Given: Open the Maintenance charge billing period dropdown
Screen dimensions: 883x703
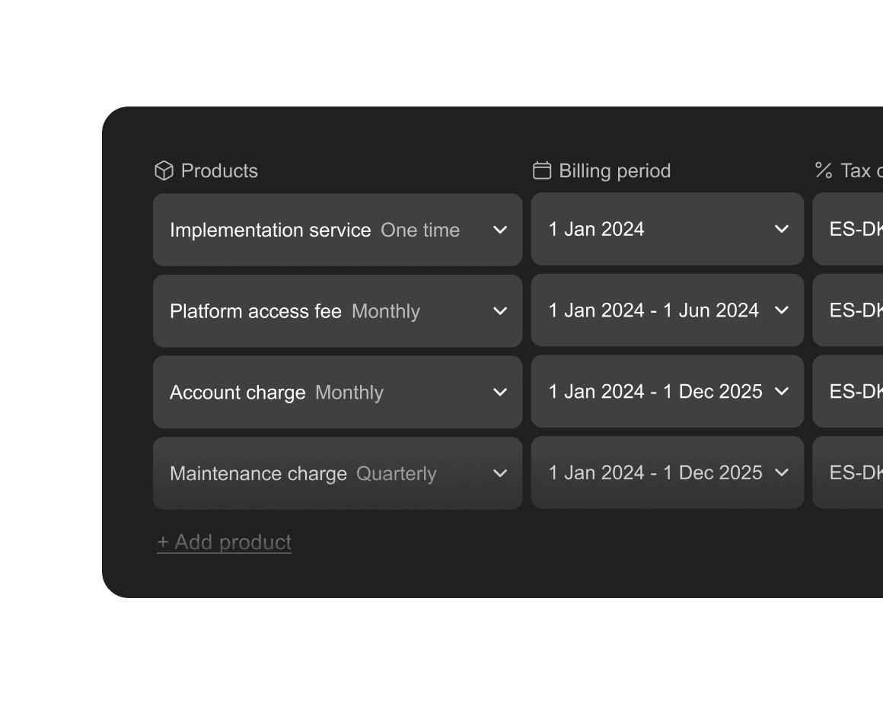Looking at the screenshot, I should click(x=655, y=472).
